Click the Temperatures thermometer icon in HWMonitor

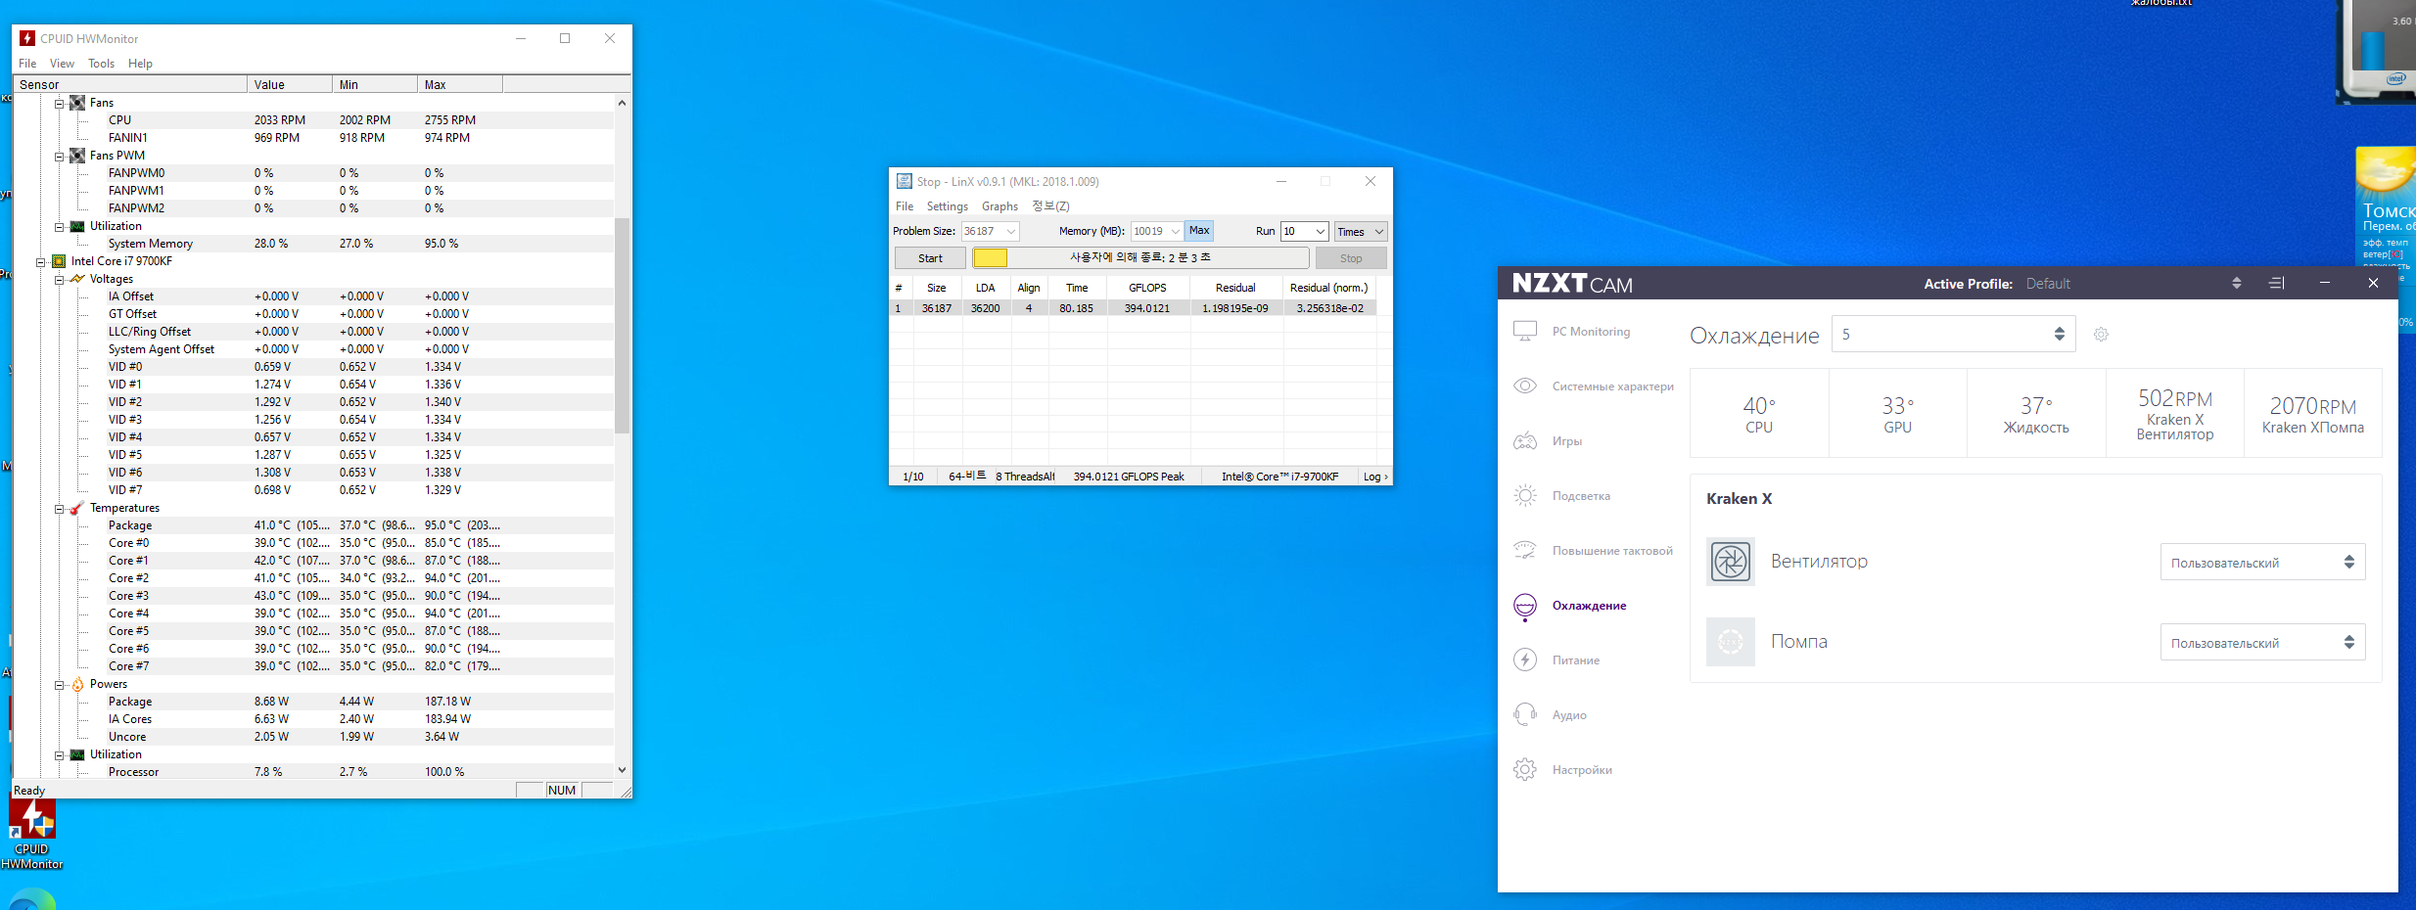77,508
